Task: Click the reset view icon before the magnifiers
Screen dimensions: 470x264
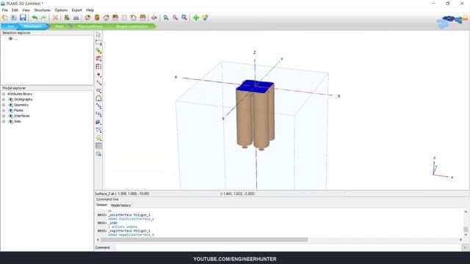Action: click(x=154, y=18)
